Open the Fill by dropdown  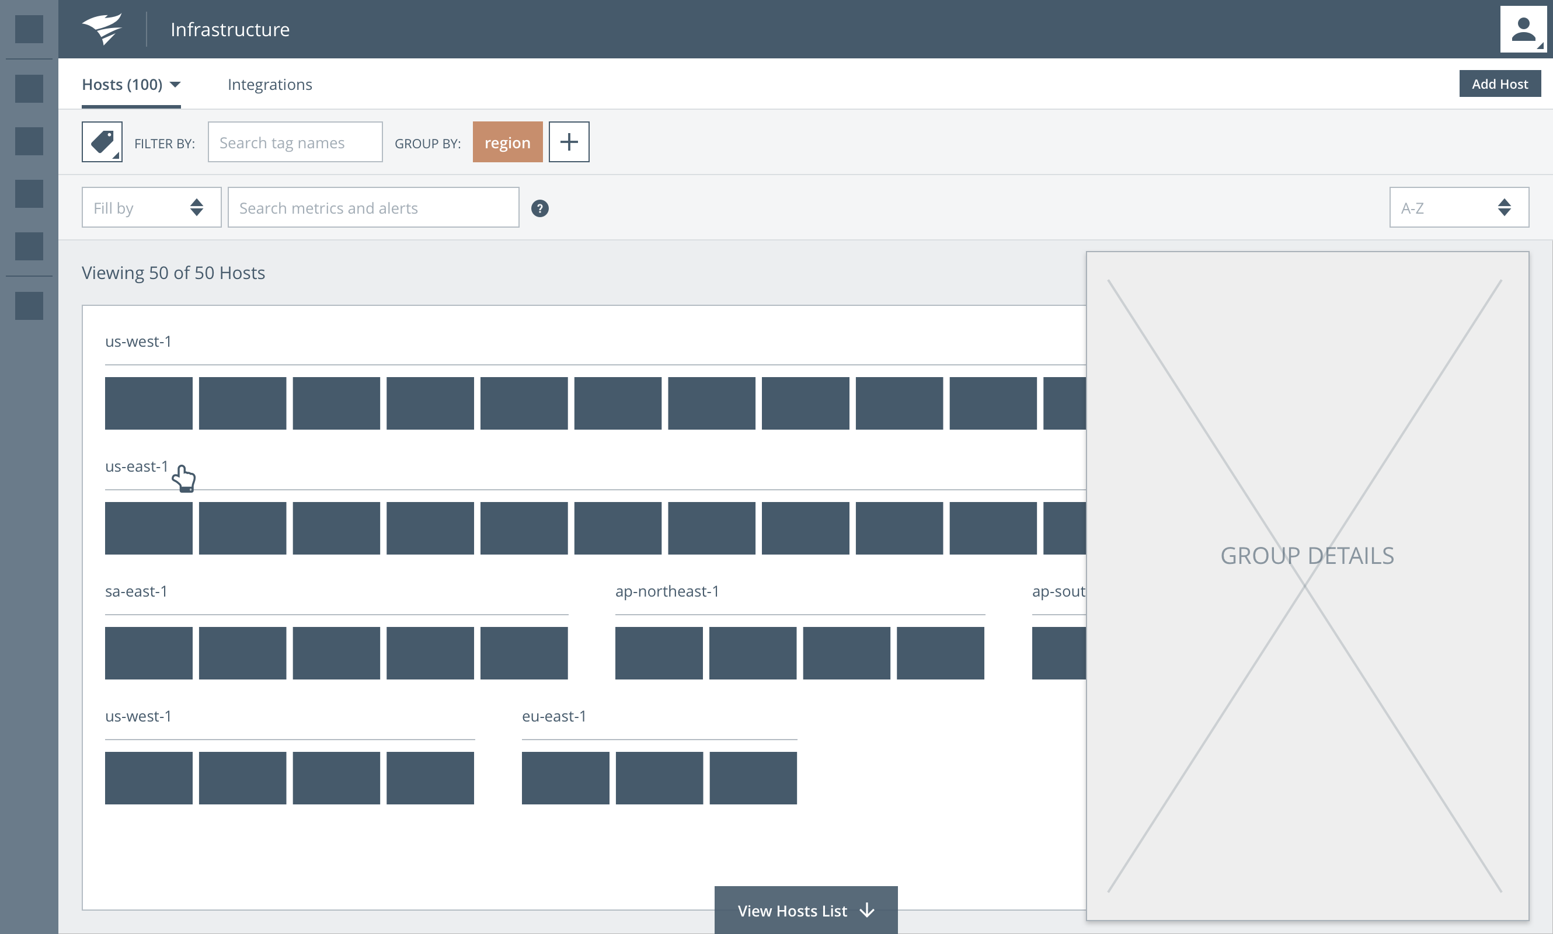151,208
